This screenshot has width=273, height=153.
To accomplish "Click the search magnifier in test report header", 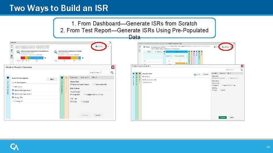I will tap(234, 44).
